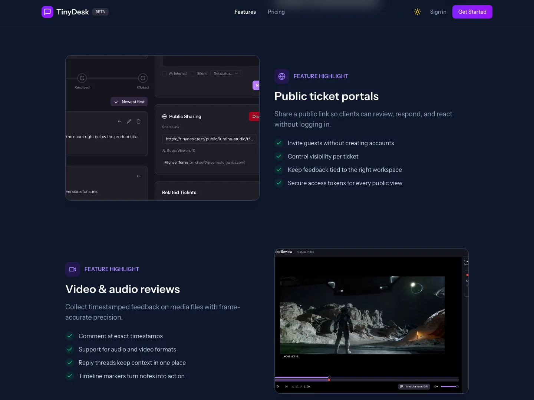Click the 'Michael Torres' guest viewer entry
534x400 pixels.
coord(205,163)
